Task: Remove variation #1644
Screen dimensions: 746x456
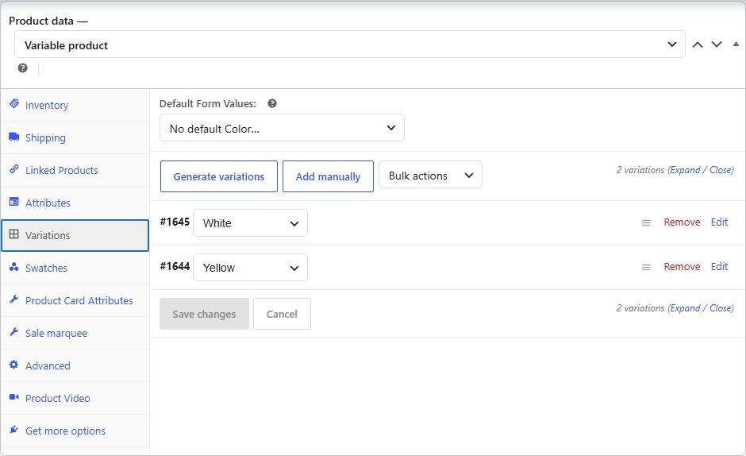Action: click(682, 266)
